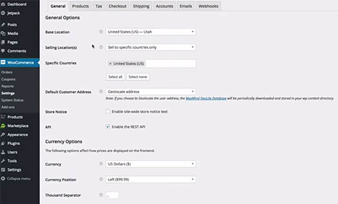The width and height of the screenshot is (338, 204).
Task: Open Orders under WooCommerce menu
Action: (7, 72)
